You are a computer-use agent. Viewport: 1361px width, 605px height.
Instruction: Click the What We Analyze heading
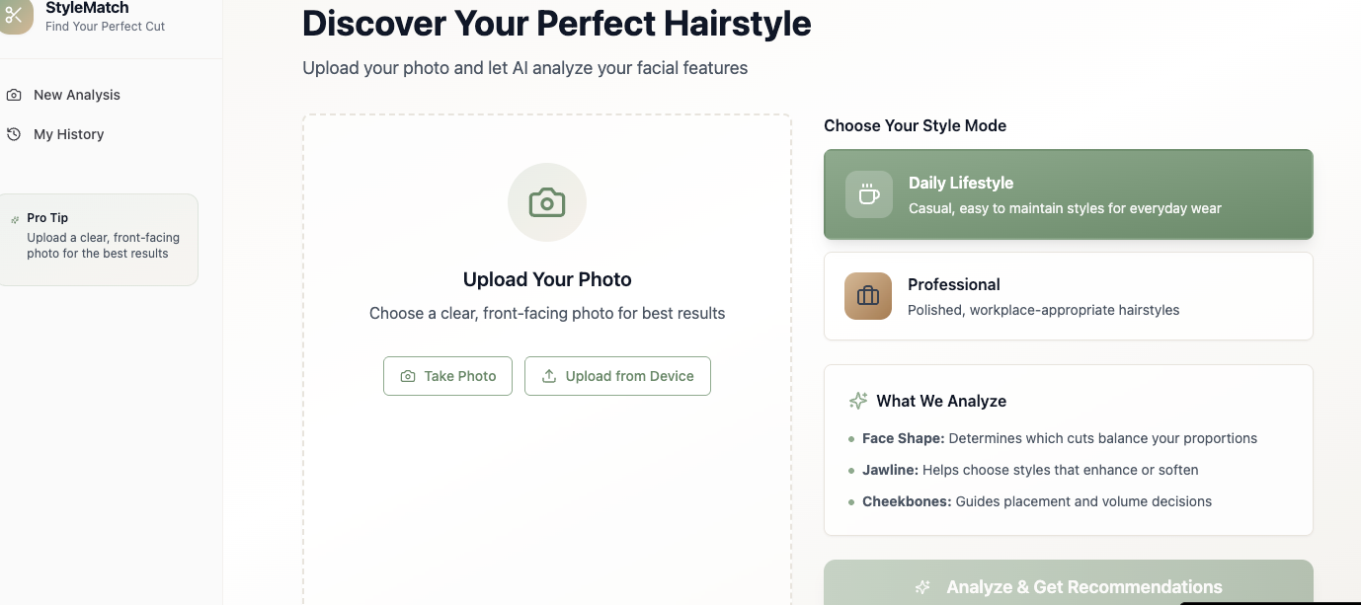tap(941, 401)
